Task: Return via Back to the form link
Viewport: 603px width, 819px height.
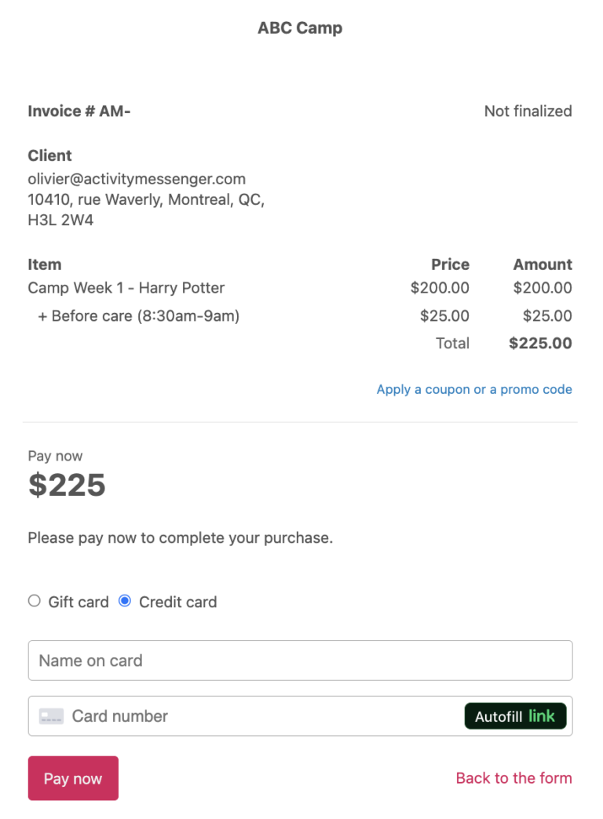Action: tap(513, 777)
